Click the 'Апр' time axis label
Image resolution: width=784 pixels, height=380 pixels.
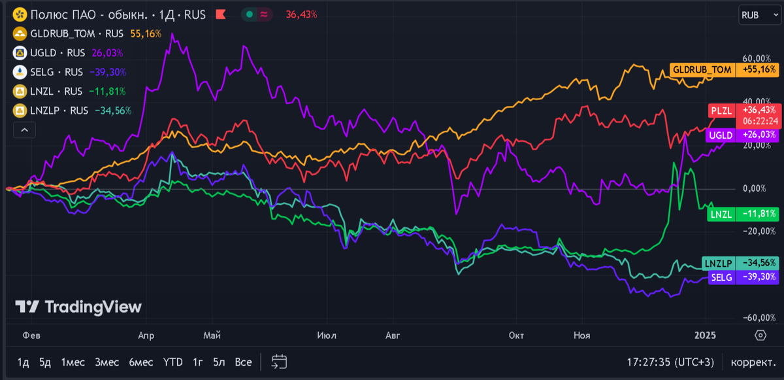click(x=146, y=336)
